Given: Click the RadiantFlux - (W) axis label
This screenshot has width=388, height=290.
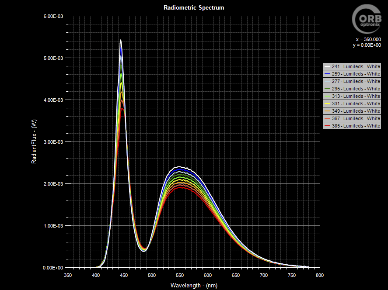Looking at the screenshot, I should click(34, 142).
